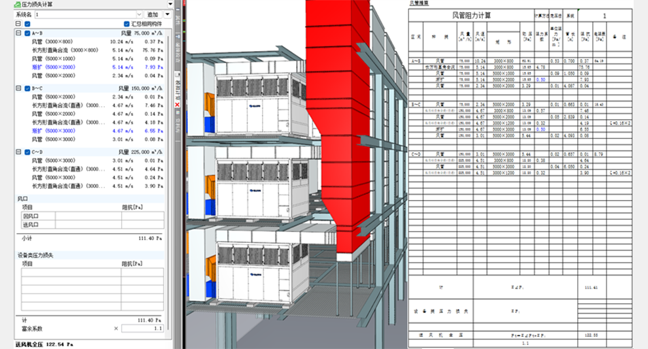This screenshot has width=648, height=349.
Task: Toggle the C~D section checkbox
Action: [27, 152]
